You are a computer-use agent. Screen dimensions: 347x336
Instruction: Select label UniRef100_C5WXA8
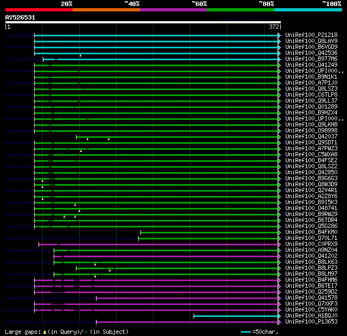pos(311,155)
